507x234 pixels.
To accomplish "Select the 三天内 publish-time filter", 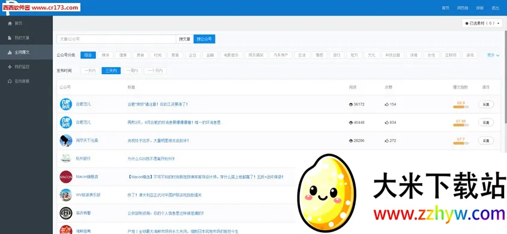I will coord(111,71).
